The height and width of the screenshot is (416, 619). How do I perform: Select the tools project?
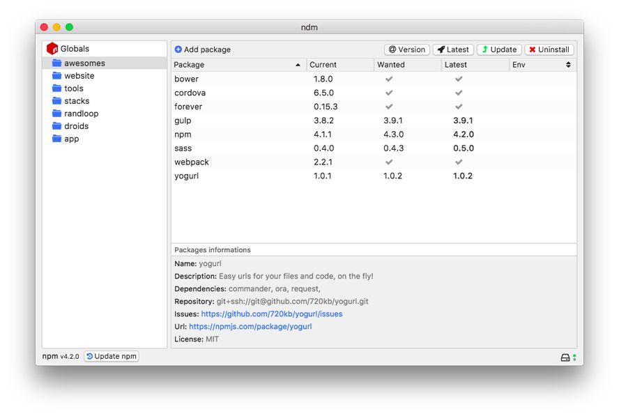(105, 88)
